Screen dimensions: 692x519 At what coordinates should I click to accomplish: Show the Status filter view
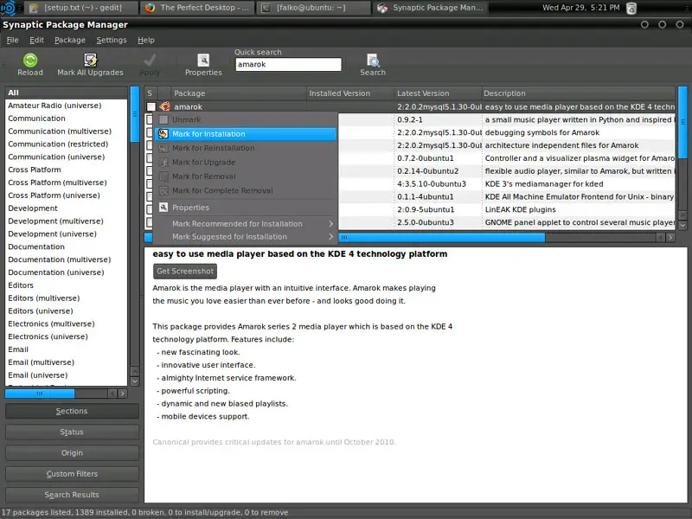click(72, 432)
